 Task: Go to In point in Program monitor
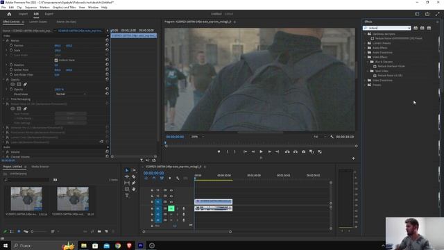[245, 151]
